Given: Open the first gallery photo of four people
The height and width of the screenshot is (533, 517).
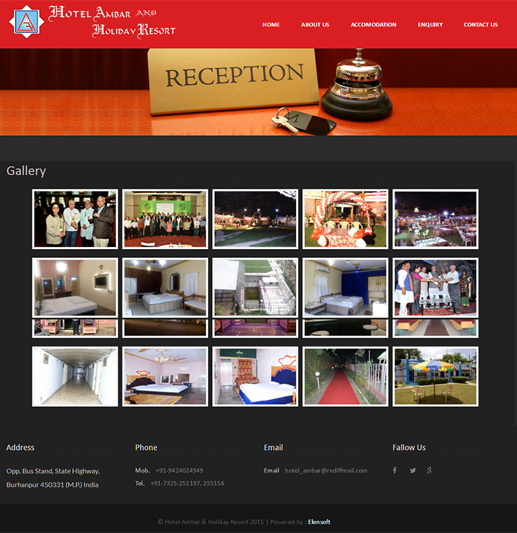Looking at the screenshot, I should tap(75, 219).
